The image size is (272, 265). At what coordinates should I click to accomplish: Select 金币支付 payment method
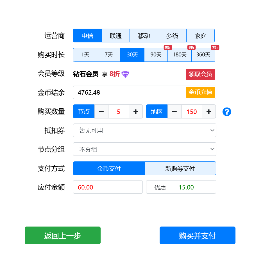click(109, 168)
